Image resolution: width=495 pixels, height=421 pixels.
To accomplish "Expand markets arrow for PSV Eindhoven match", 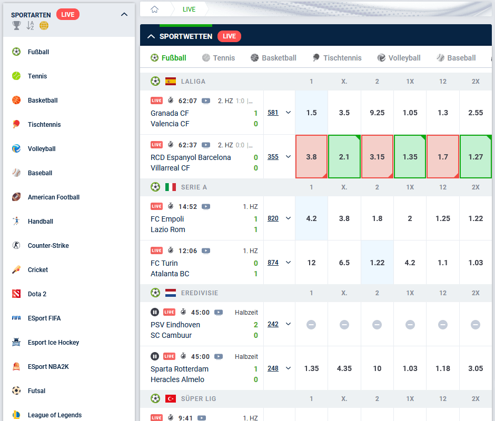I will coord(288,324).
